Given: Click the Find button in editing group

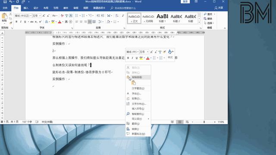Looking at the screenshot, I should click(209, 14).
